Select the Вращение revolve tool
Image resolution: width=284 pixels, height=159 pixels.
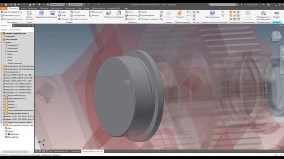tap(53, 14)
